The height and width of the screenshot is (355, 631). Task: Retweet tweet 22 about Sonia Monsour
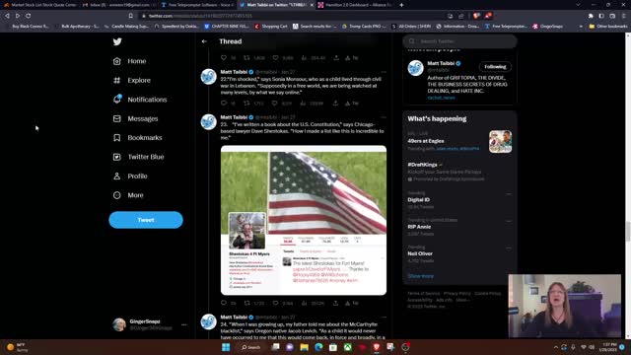pos(246,103)
